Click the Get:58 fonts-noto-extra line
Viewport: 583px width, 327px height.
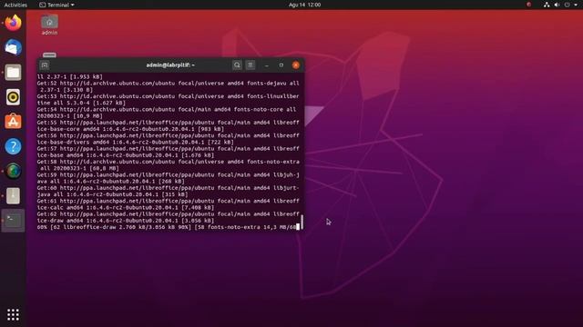pos(168,165)
